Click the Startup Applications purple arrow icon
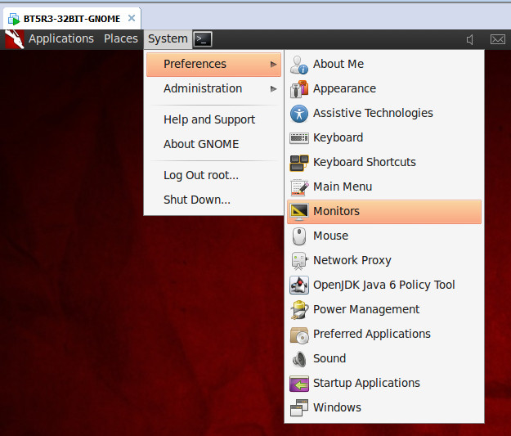 299,383
